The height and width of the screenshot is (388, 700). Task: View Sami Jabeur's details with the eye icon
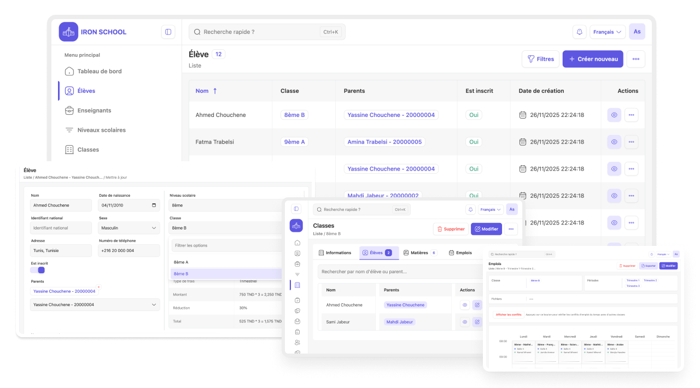point(464,322)
